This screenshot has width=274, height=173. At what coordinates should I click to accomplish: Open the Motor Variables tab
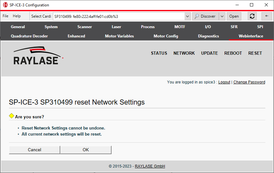(119, 36)
